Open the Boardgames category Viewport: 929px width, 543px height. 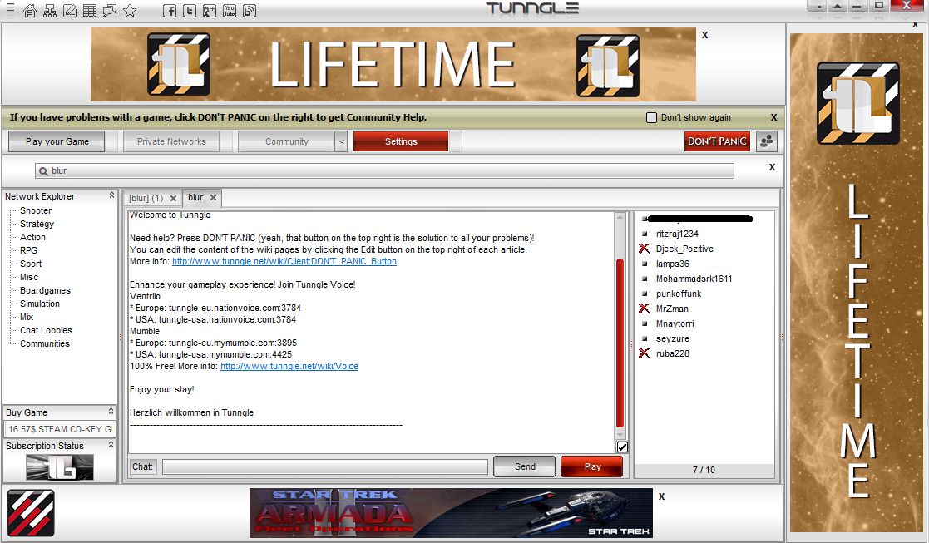45,291
